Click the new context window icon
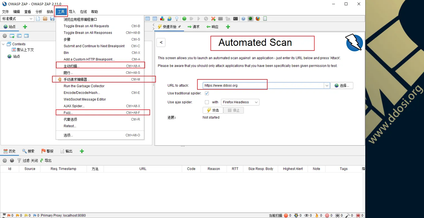Image resolution: width=424 pixels, height=218 pixels. click(x=12, y=36)
